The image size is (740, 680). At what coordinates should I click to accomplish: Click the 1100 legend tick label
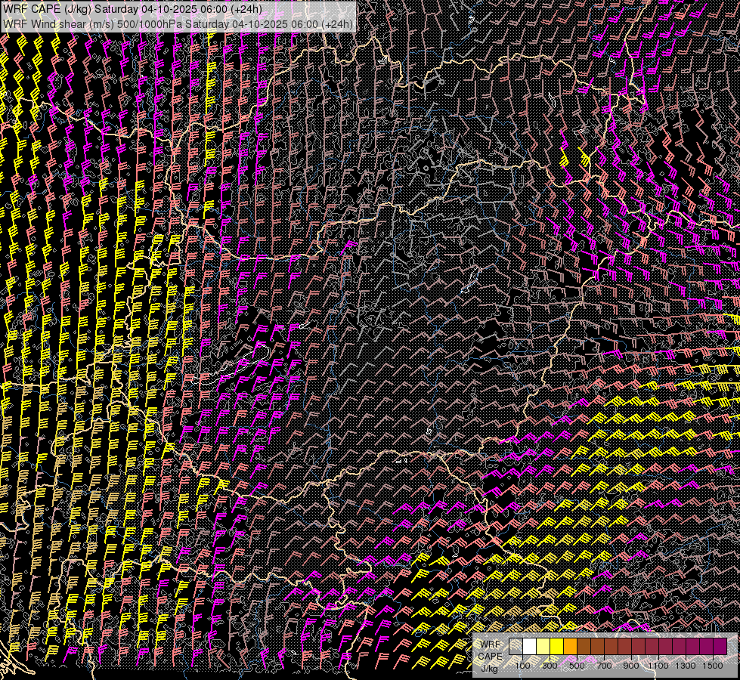tap(658, 666)
